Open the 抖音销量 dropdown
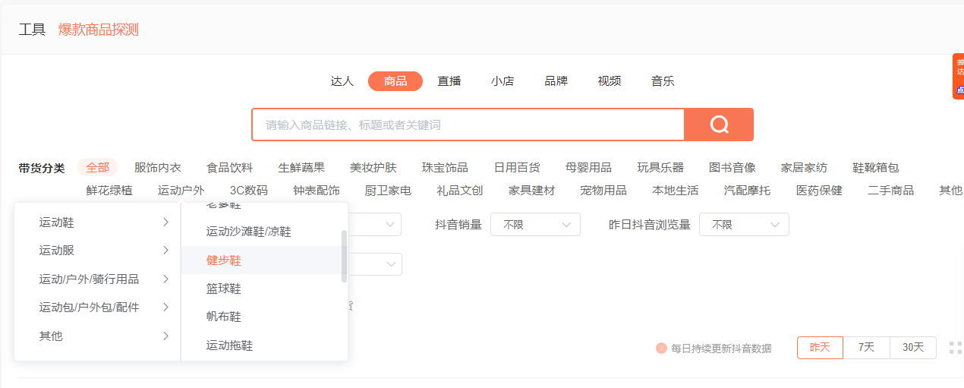The image size is (964, 388). coord(535,225)
